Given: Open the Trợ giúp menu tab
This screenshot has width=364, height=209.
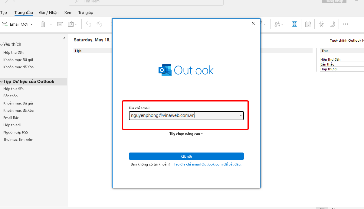Looking at the screenshot, I should pos(86,13).
